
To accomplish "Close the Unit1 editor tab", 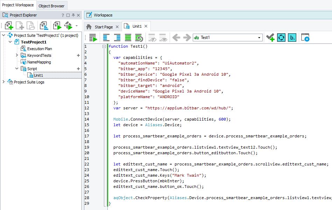I will point(146,26).
